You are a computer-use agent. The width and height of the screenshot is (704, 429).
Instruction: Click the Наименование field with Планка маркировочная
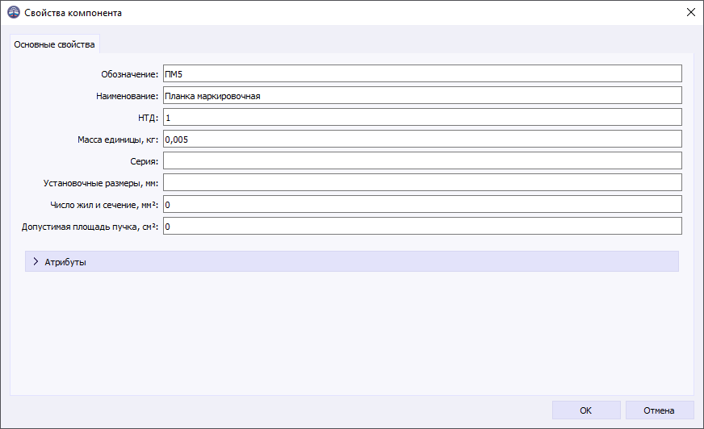click(x=422, y=95)
